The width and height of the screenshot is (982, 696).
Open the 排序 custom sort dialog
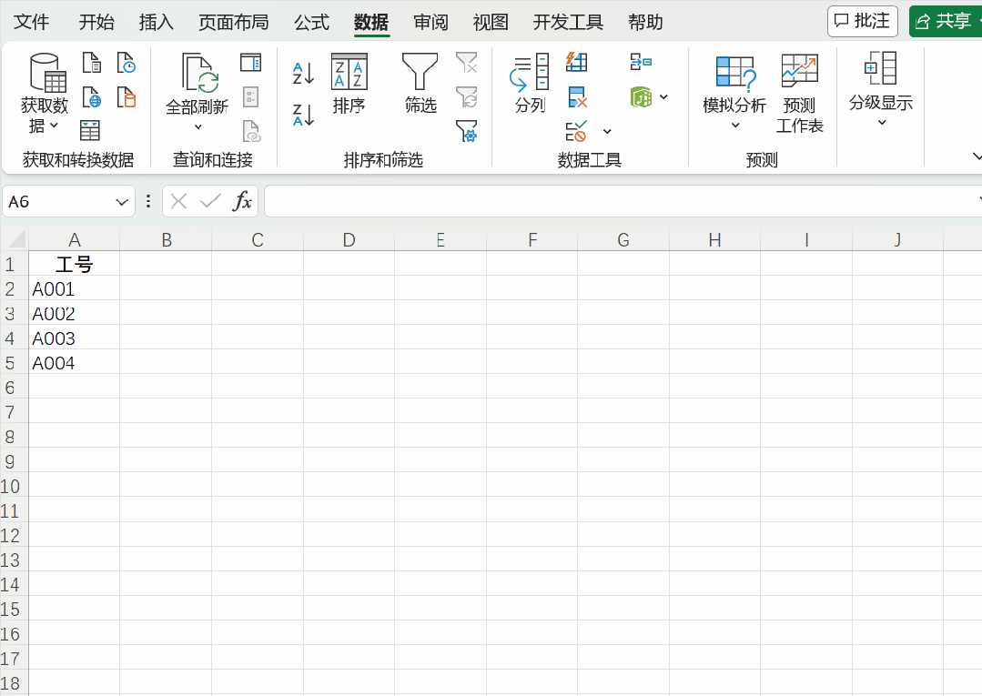(349, 84)
